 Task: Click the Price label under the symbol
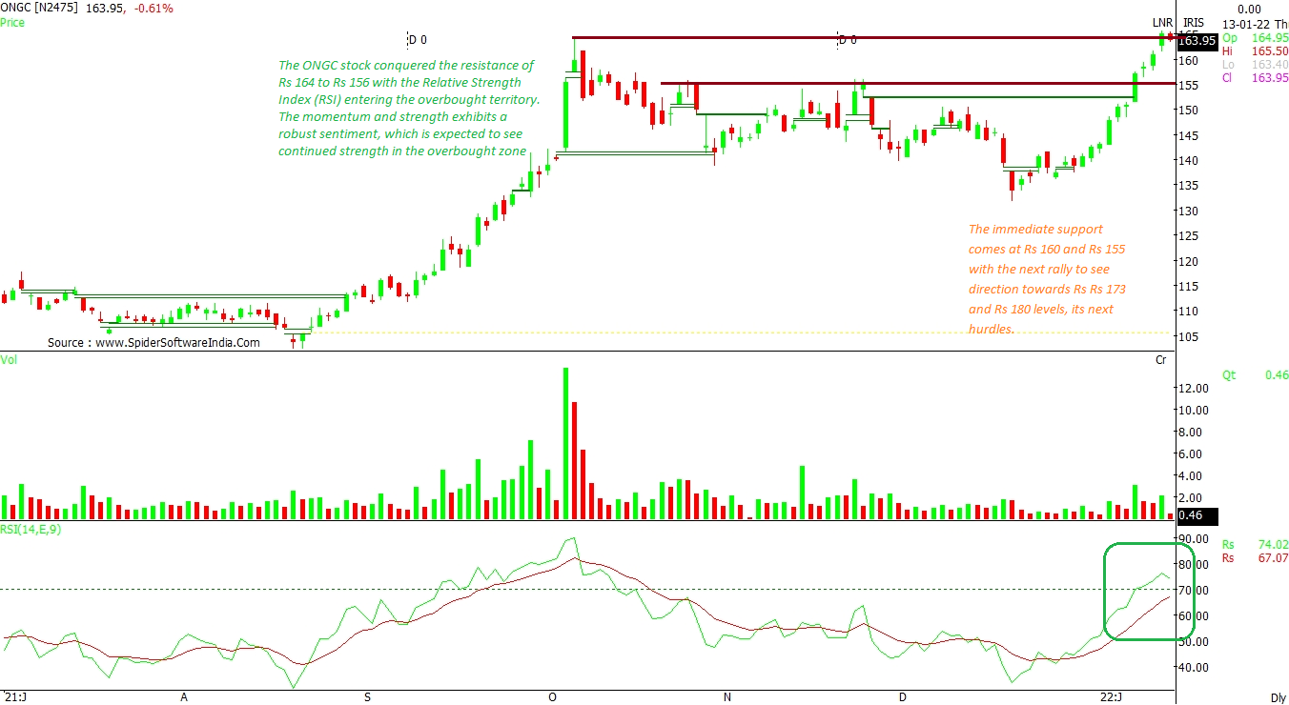[12, 22]
